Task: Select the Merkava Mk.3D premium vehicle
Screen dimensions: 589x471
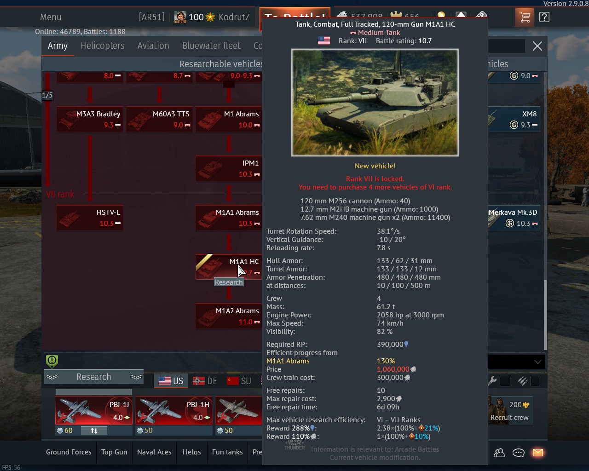Action: (x=514, y=218)
